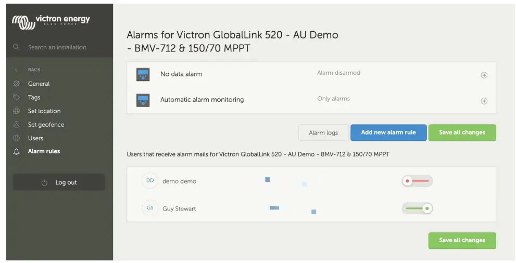The width and height of the screenshot is (516, 263).
Task: Click the Alarm rules bell icon
Action: click(x=17, y=152)
